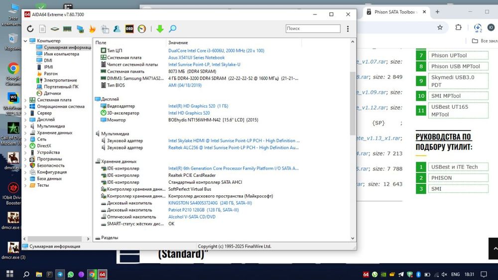This screenshot has height=280, width=498.
Task: Expand the Системная плата tree node
Action: pyautogui.click(x=25, y=100)
